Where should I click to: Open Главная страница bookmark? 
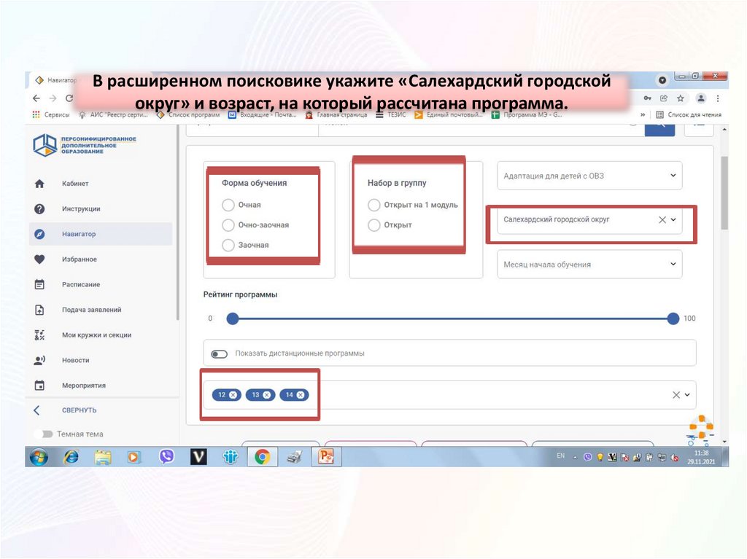336,114
